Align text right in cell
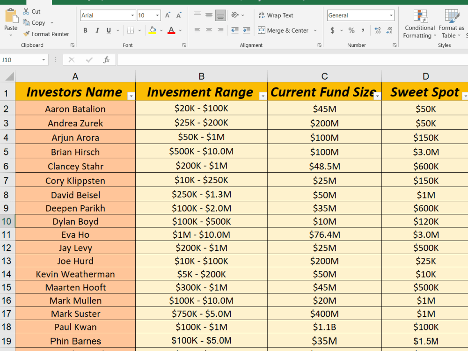This screenshot has width=468, height=351. [x=220, y=30]
